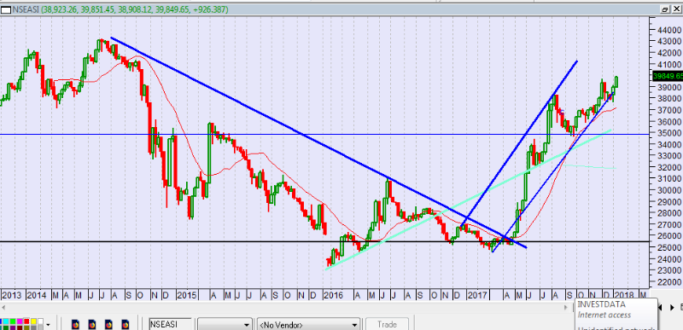The width and height of the screenshot is (683, 330).
Task: Click the INVESTDATA network tooltip
Action: coord(616,314)
